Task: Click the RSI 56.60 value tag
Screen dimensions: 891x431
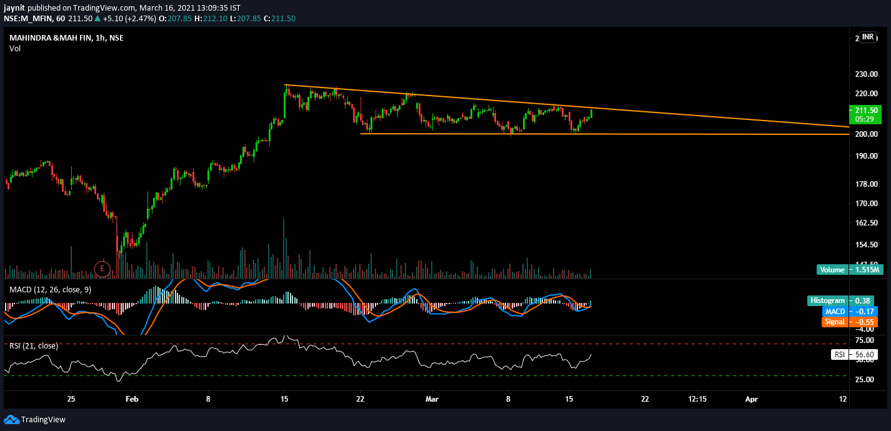Action: pyautogui.click(x=855, y=354)
